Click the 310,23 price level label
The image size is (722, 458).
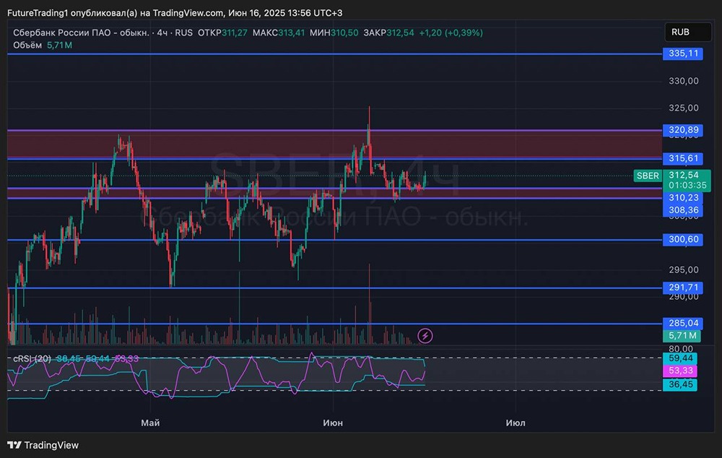(x=683, y=198)
